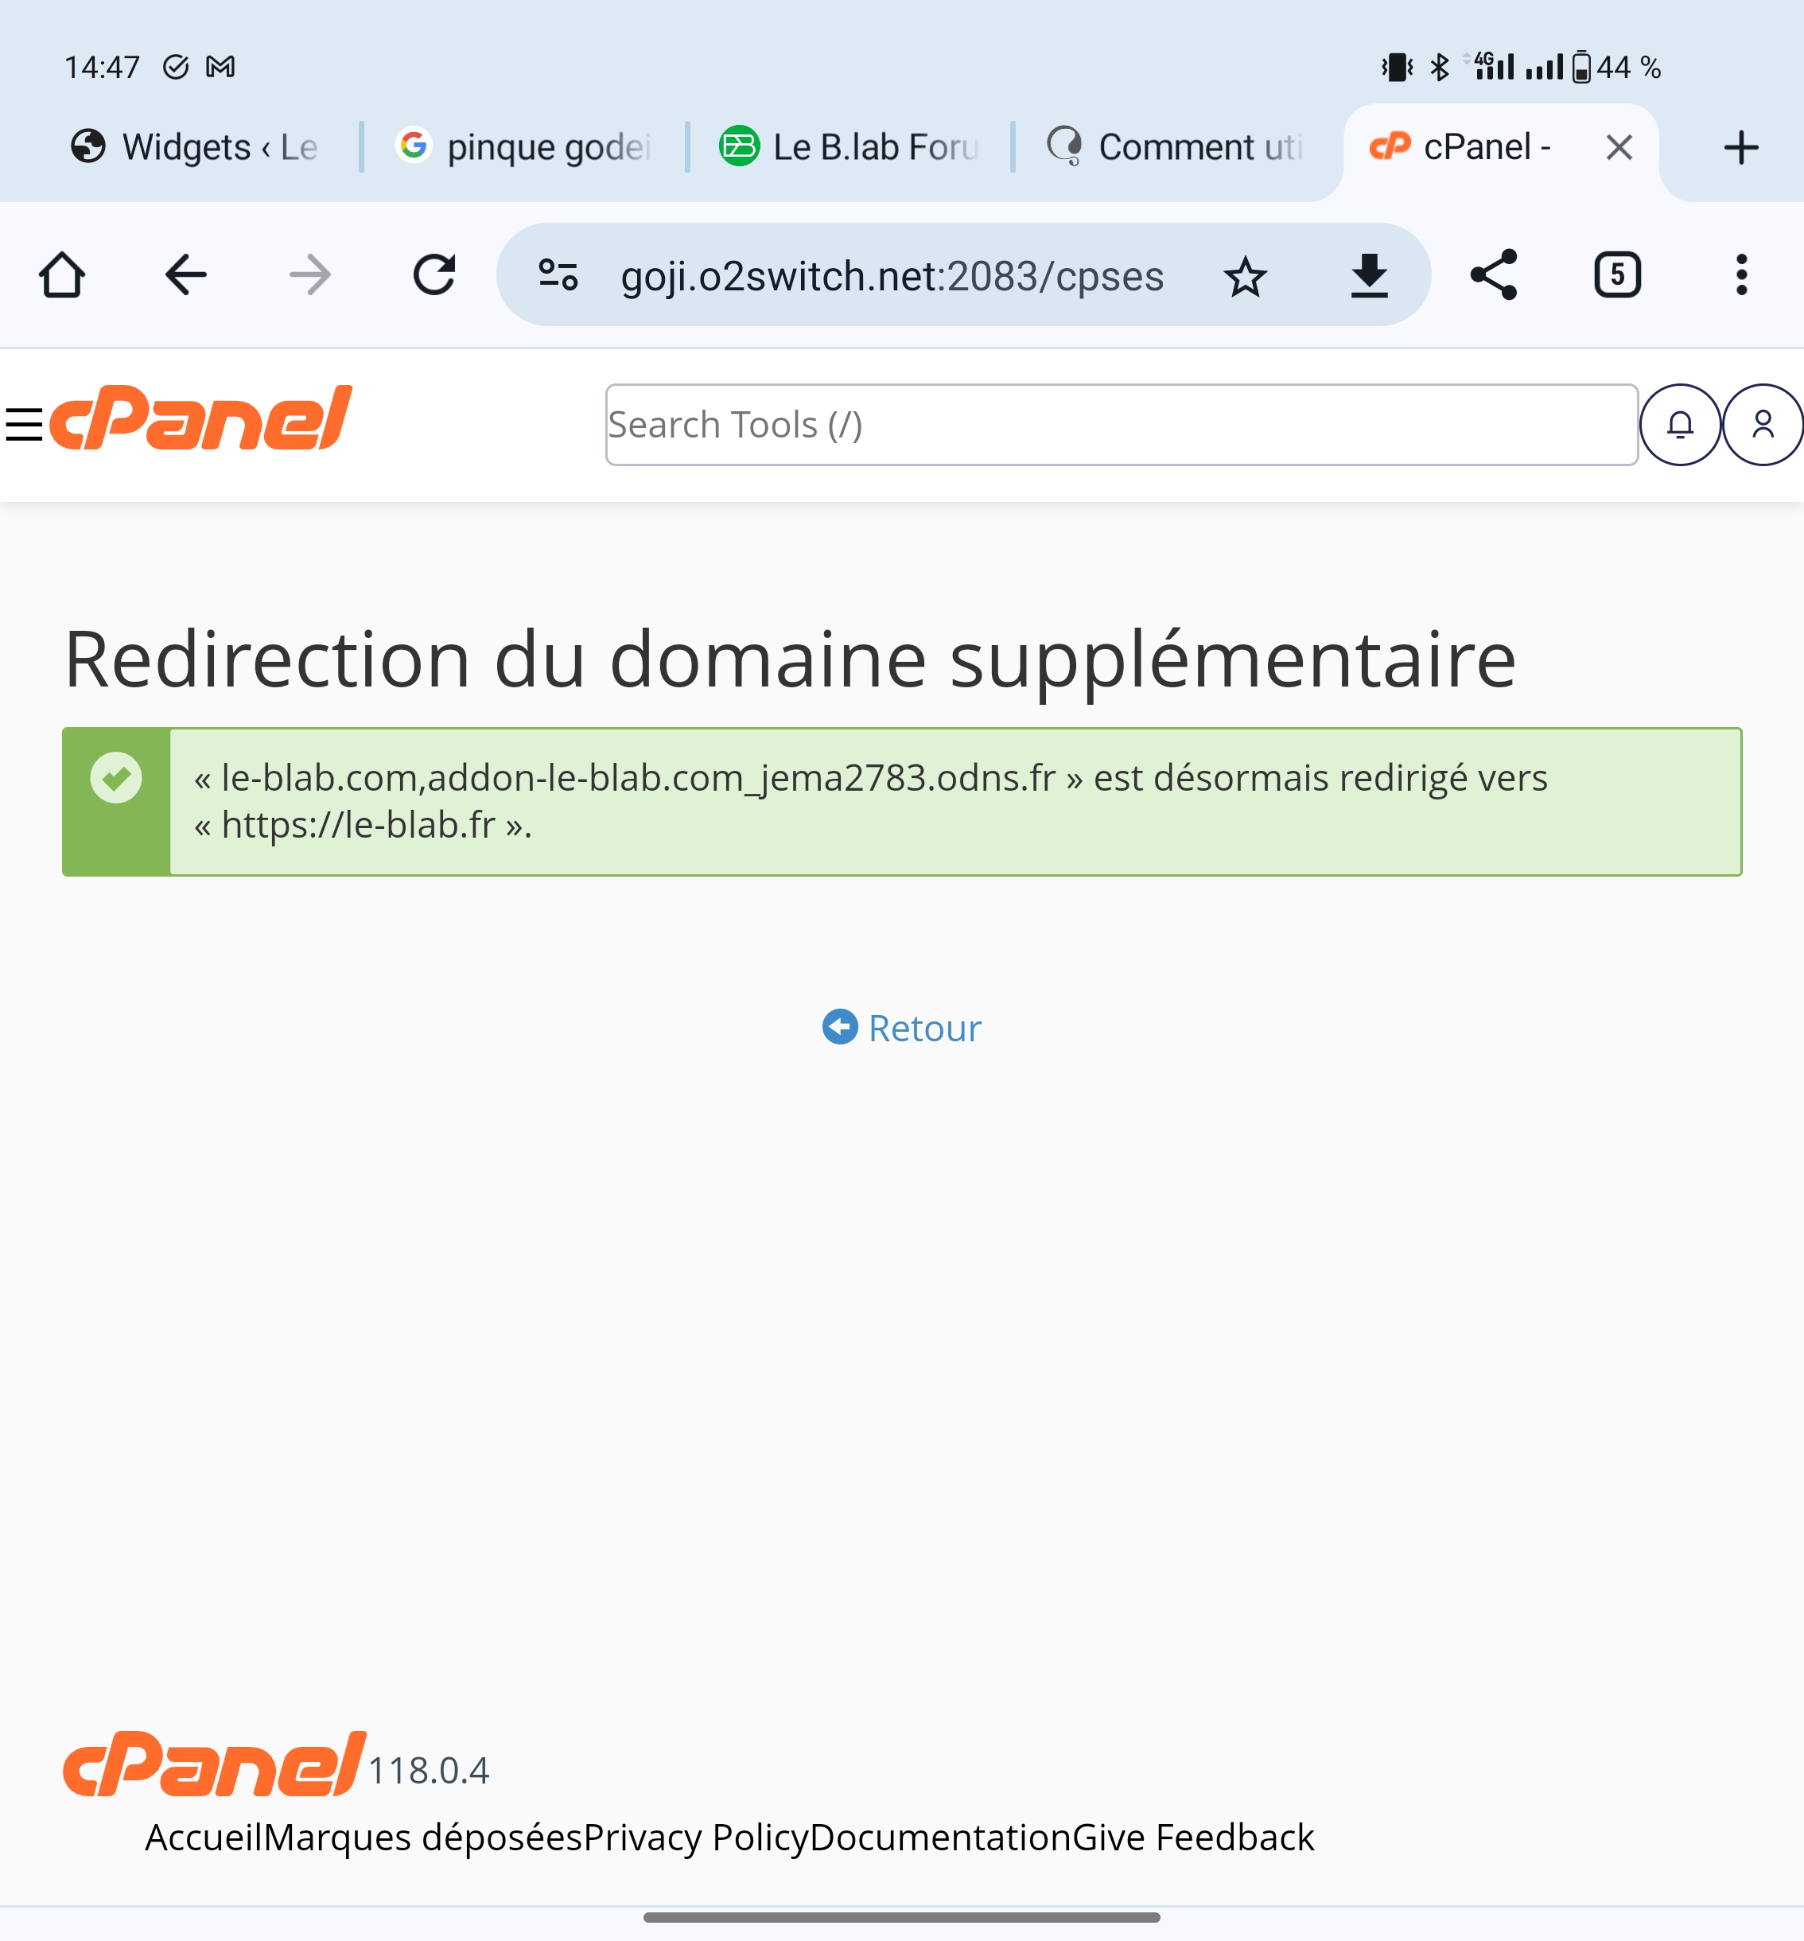Open the browser three-dot menu
Screen dimensions: 1804x1941
click(1741, 275)
